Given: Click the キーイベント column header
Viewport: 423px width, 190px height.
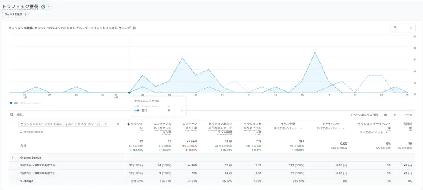Looking at the screenshot, I should tap(331, 124).
